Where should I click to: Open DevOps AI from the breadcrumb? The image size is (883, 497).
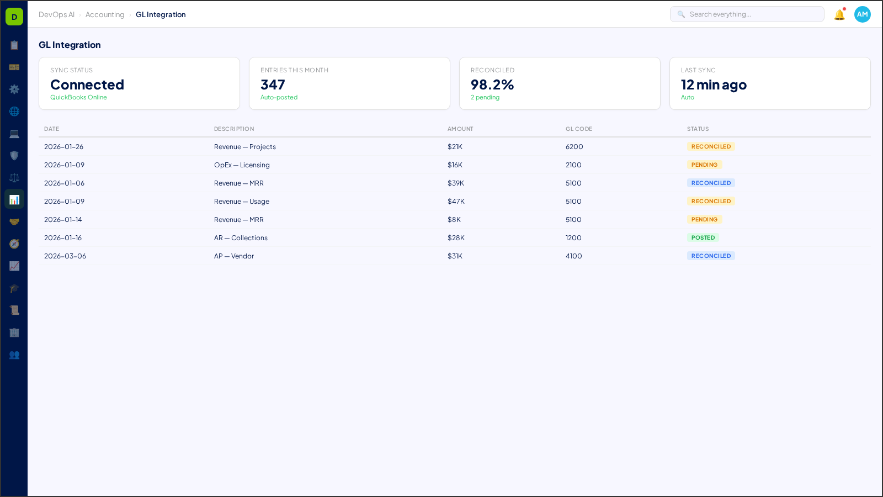point(56,14)
